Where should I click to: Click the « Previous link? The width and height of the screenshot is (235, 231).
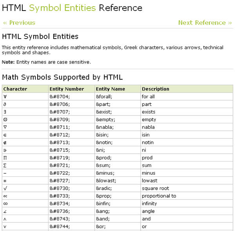pos(19,23)
